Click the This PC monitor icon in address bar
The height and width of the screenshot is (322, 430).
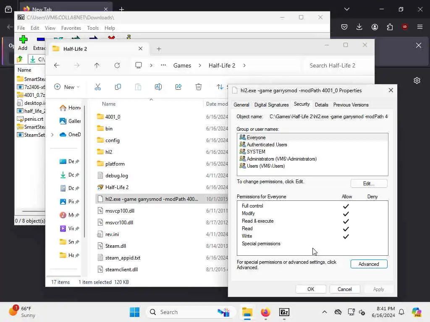pyautogui.click(x=139, y=65)
